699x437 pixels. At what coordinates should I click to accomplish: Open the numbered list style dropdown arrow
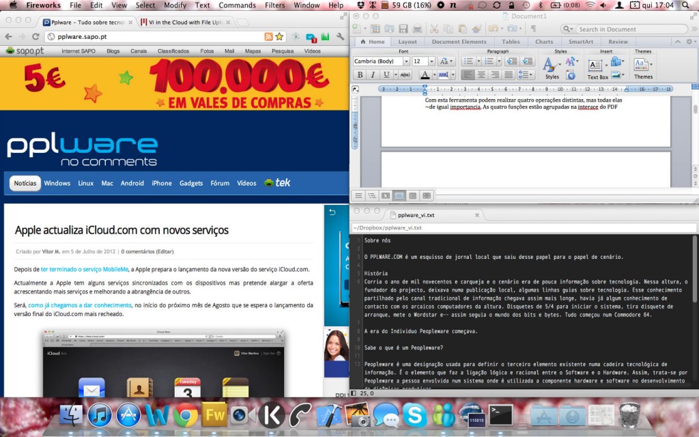click(499, 61)
